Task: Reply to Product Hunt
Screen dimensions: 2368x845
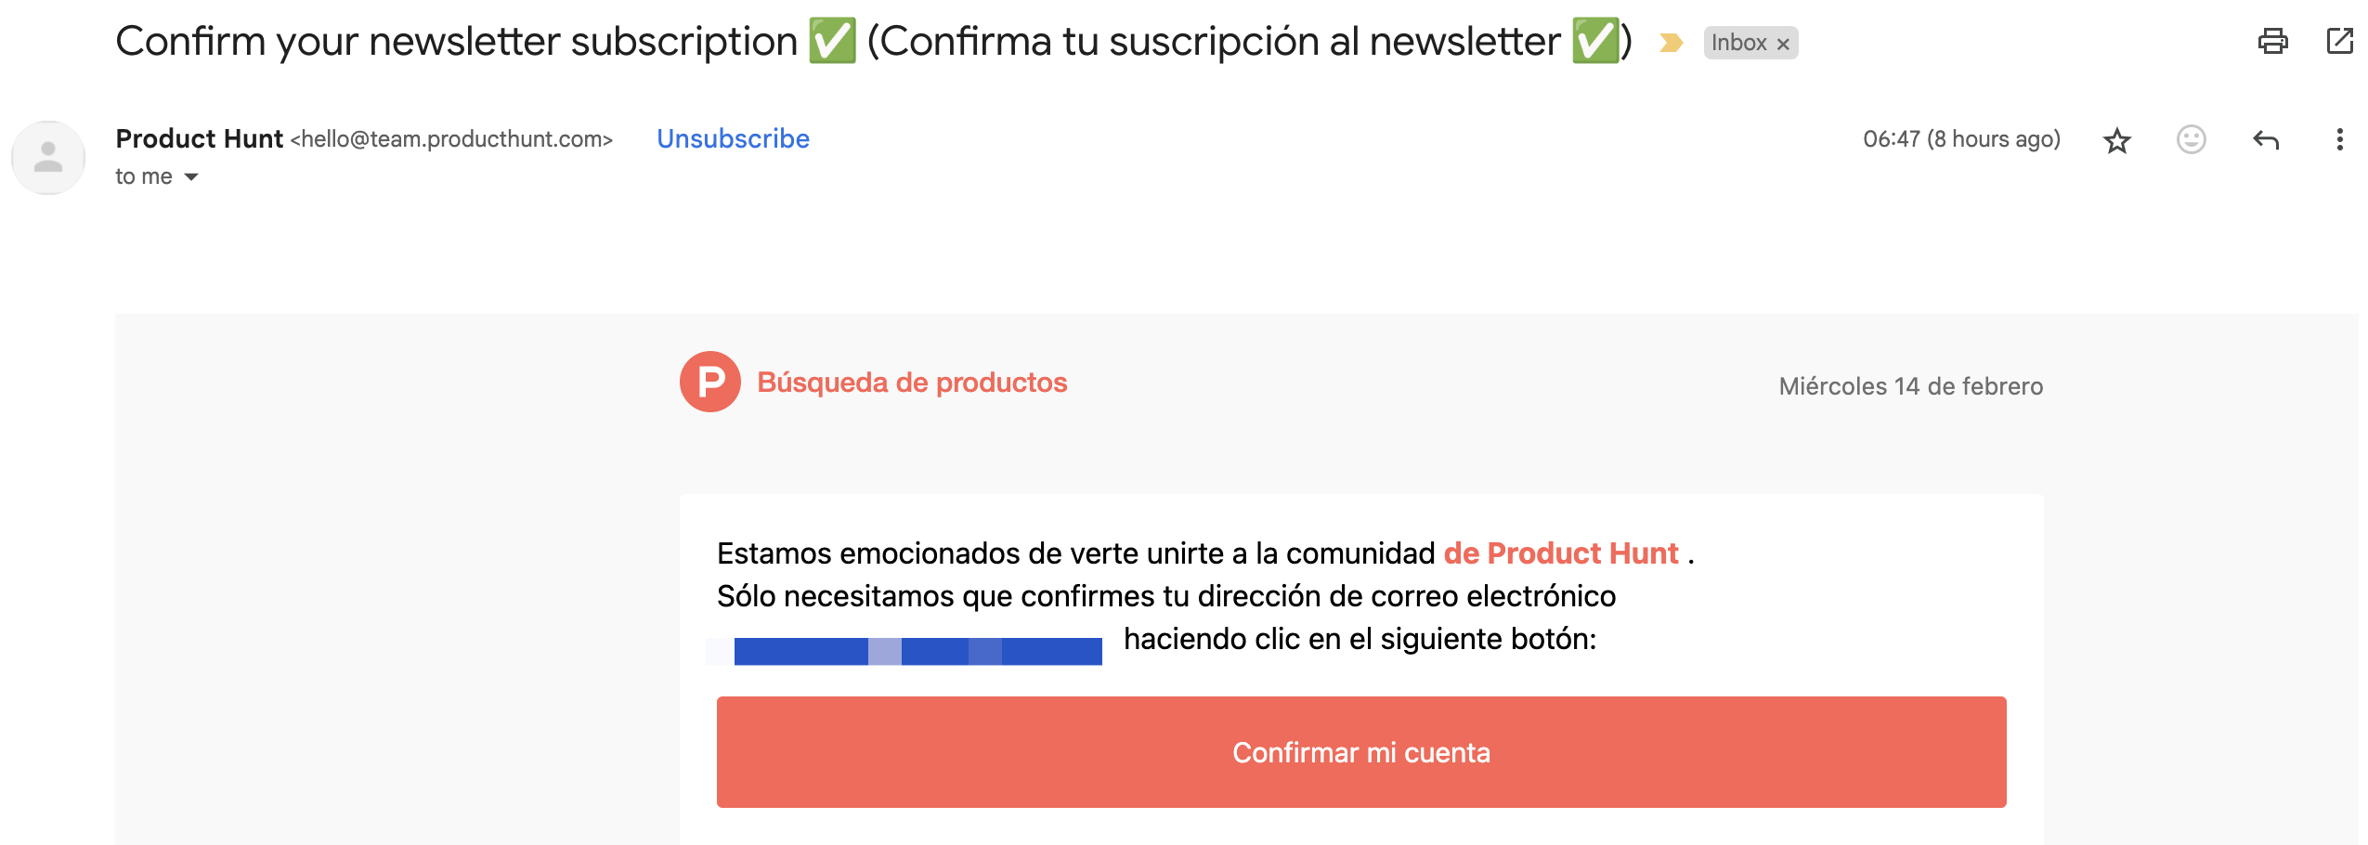Action: pos(2268,139)
